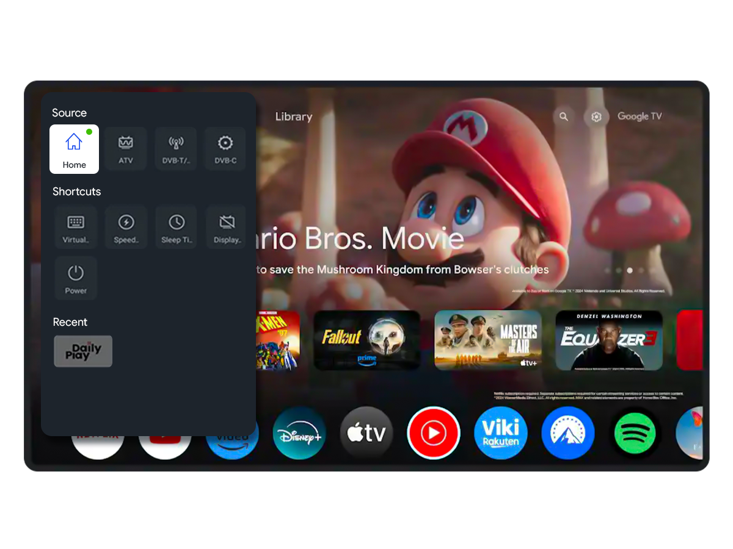Open Google TV settings gear
Image resolution: width=733 pixels, height=549 pixels.
tap(596, 117)
